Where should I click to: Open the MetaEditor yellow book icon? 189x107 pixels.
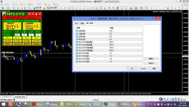(44, 8)
